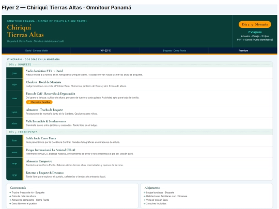The width and height of the screenshot is (279, 209).
Task: Click the 'Favorito familiar' star badge
Action: point(39,102)
